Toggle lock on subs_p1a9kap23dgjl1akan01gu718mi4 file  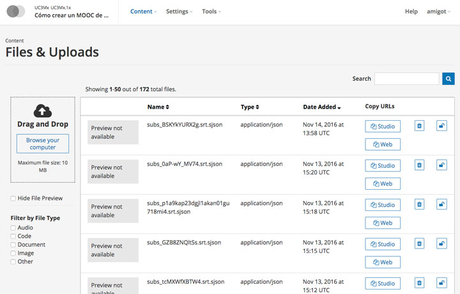click(441, 205)
